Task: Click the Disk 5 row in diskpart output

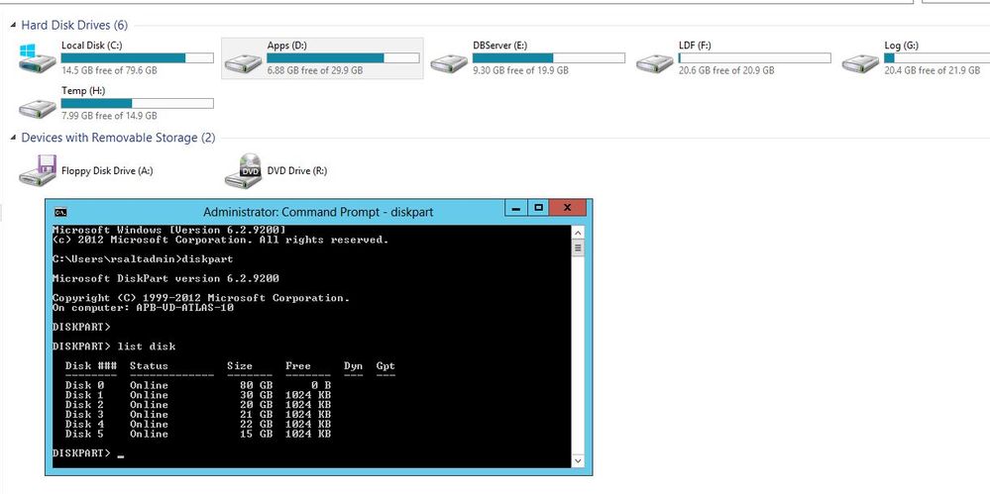Action: (198, 434)
